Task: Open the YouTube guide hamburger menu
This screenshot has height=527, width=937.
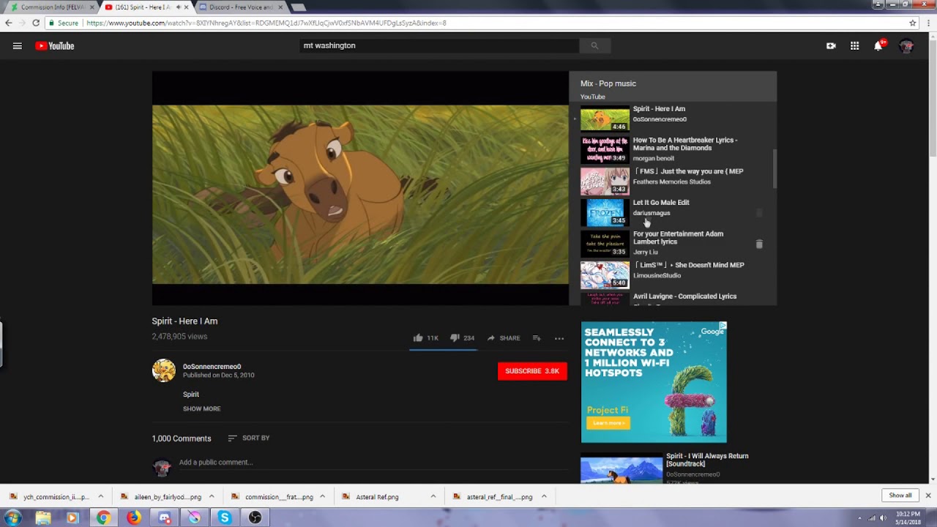Action: click(18, 46)
